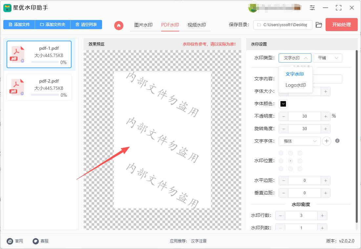Screen dimensions: 361x249
Task: Open the black font color swatch
Action: click(x=283, y=104)
